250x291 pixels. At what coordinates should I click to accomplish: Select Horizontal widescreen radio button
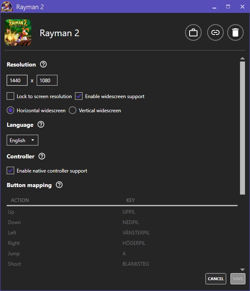(x=10, y=111)
